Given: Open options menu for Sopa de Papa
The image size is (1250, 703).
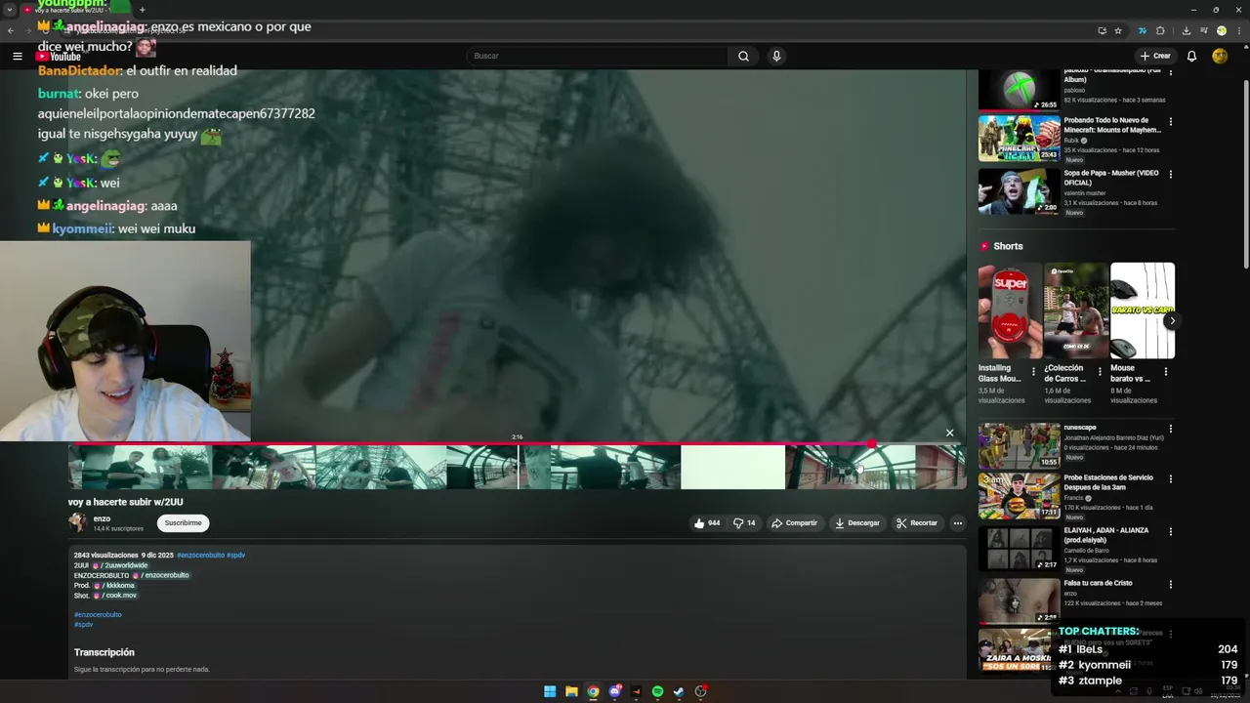Looking at the screenshot, I should point(1170,175).
